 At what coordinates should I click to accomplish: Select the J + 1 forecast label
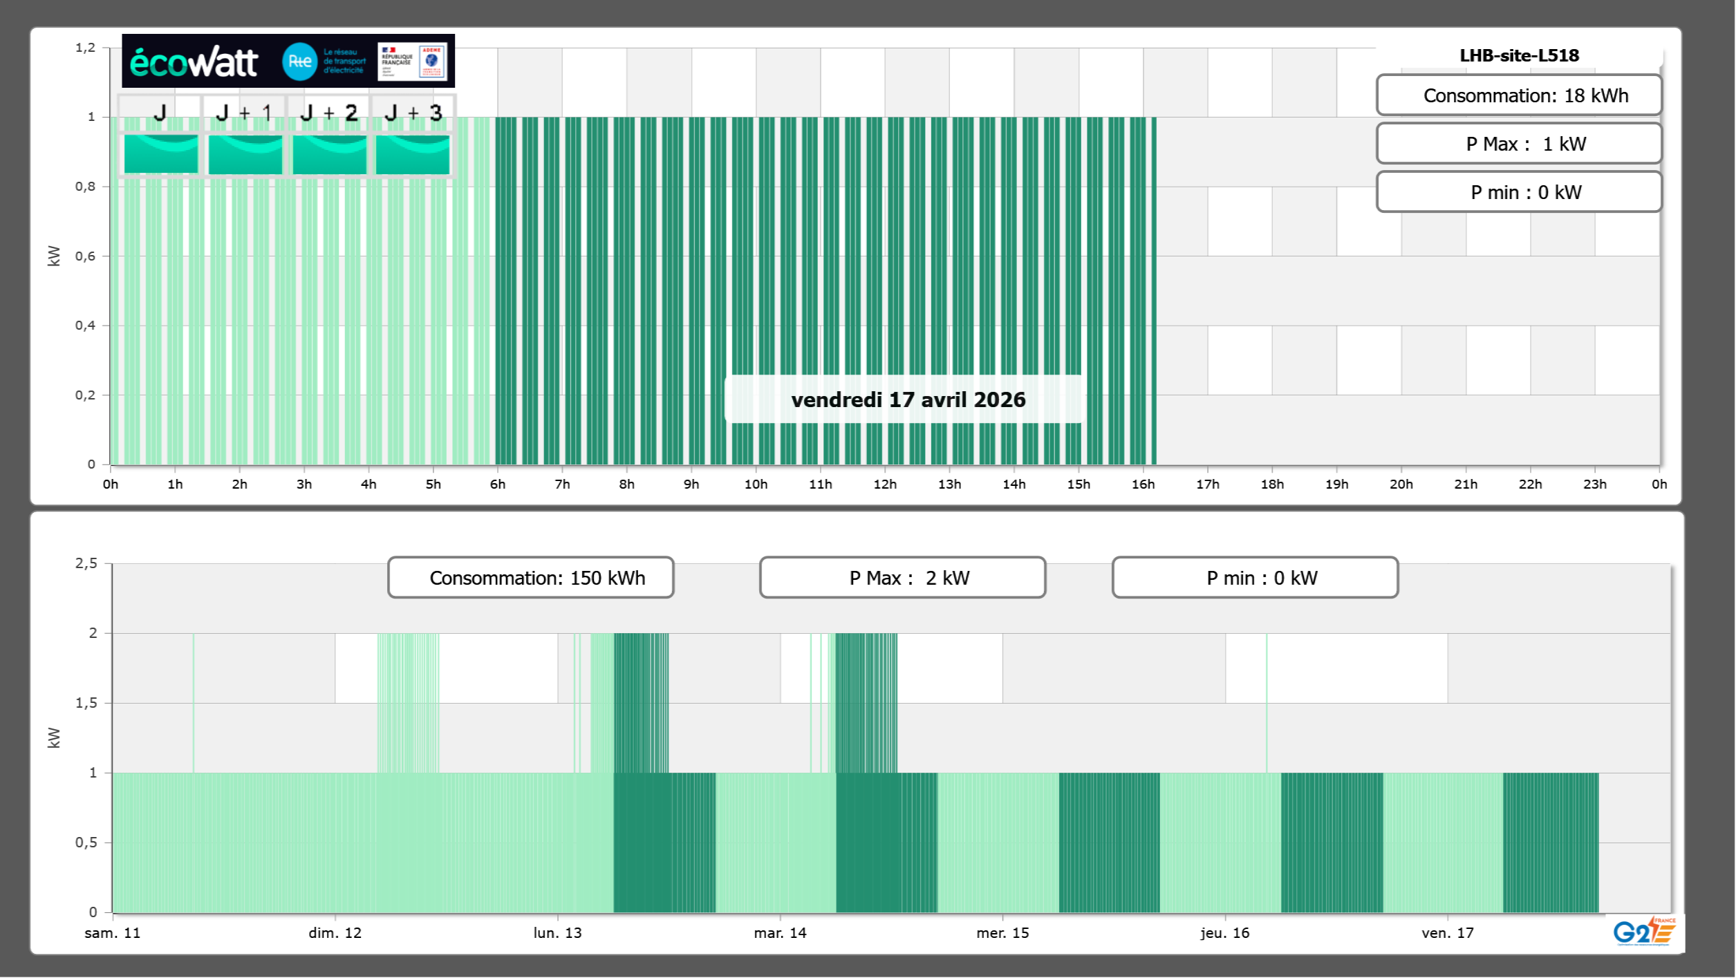pos(244,113)
